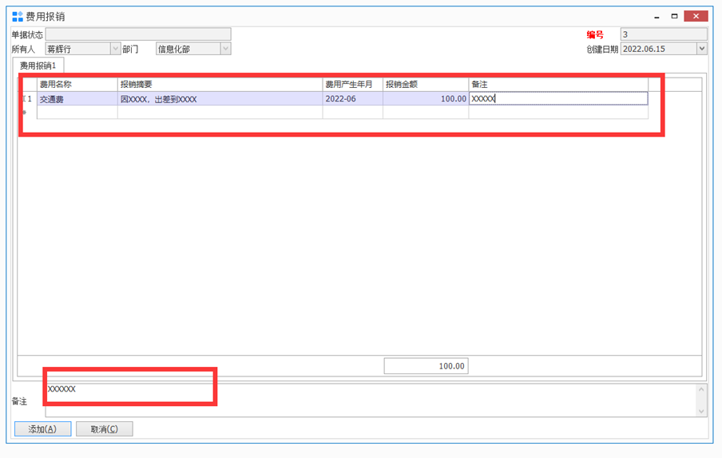Viewport: 722px width, 458px height.
Task: Expand the 部门 dropdown list
Action: (225, 50)
